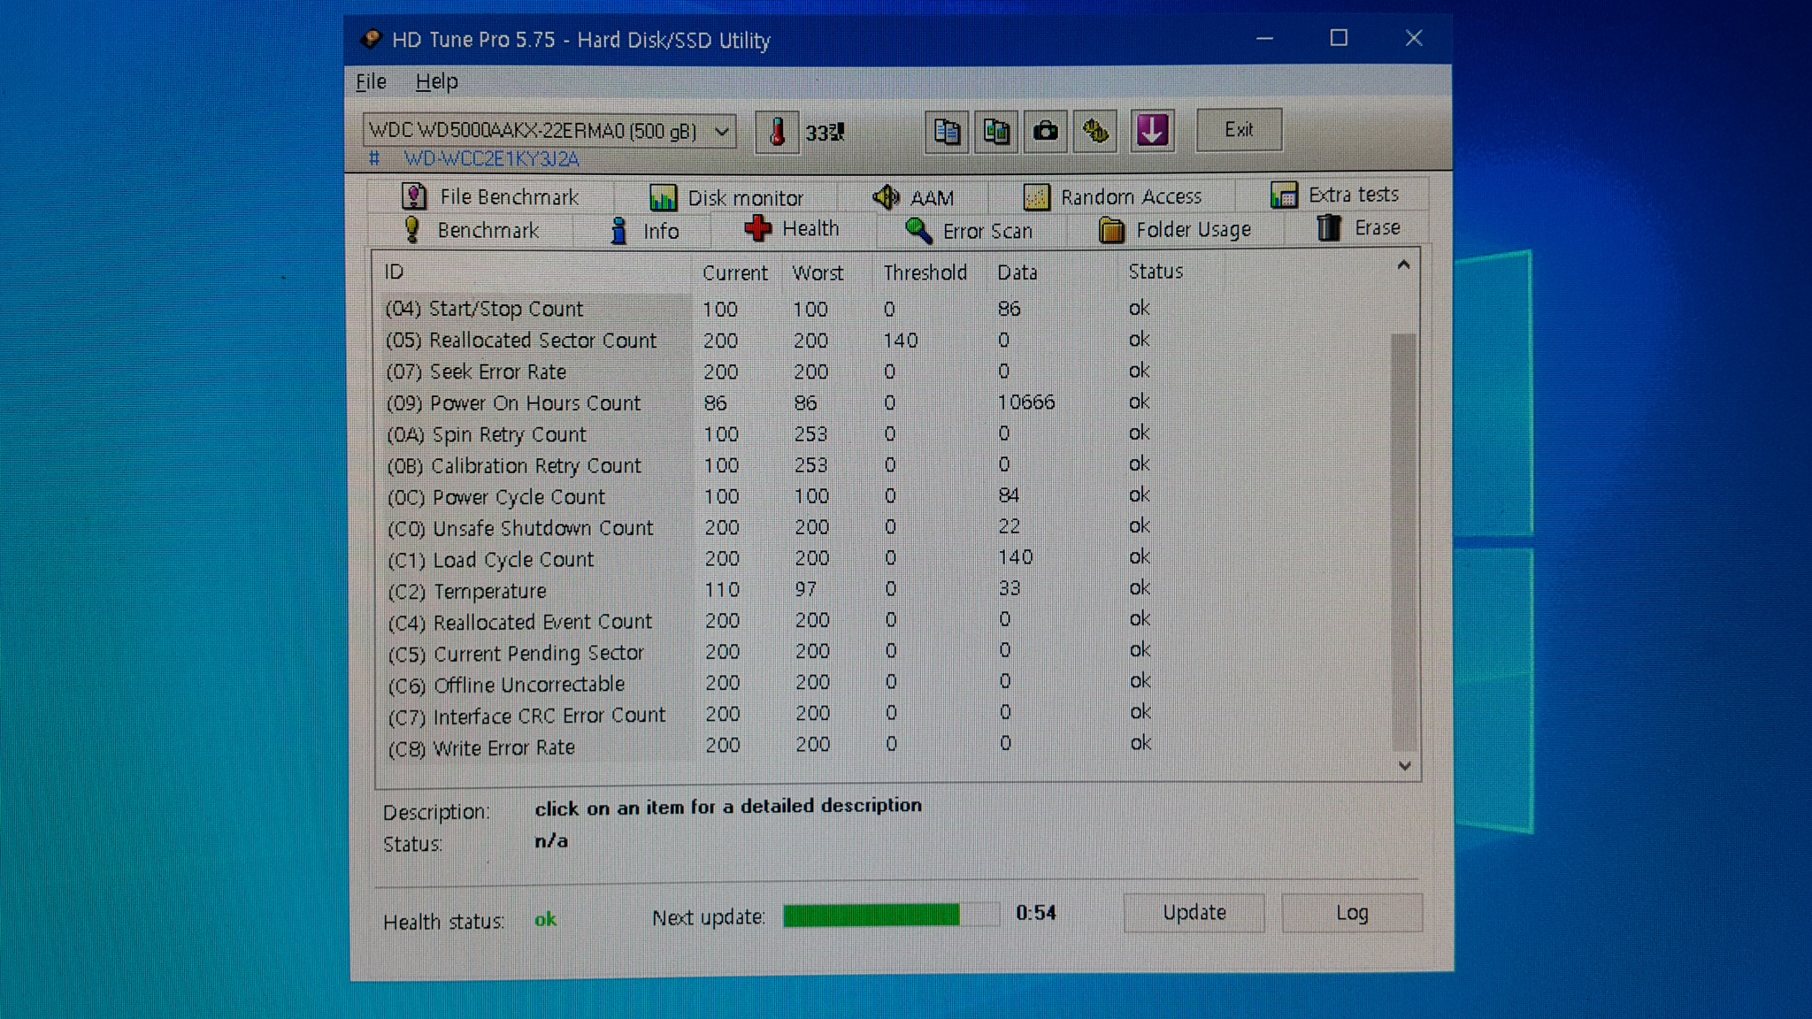This screenshot has height=1019, width=1812.
Task: Click the 10666 power on hours data value
Action: pos(1026,402)
